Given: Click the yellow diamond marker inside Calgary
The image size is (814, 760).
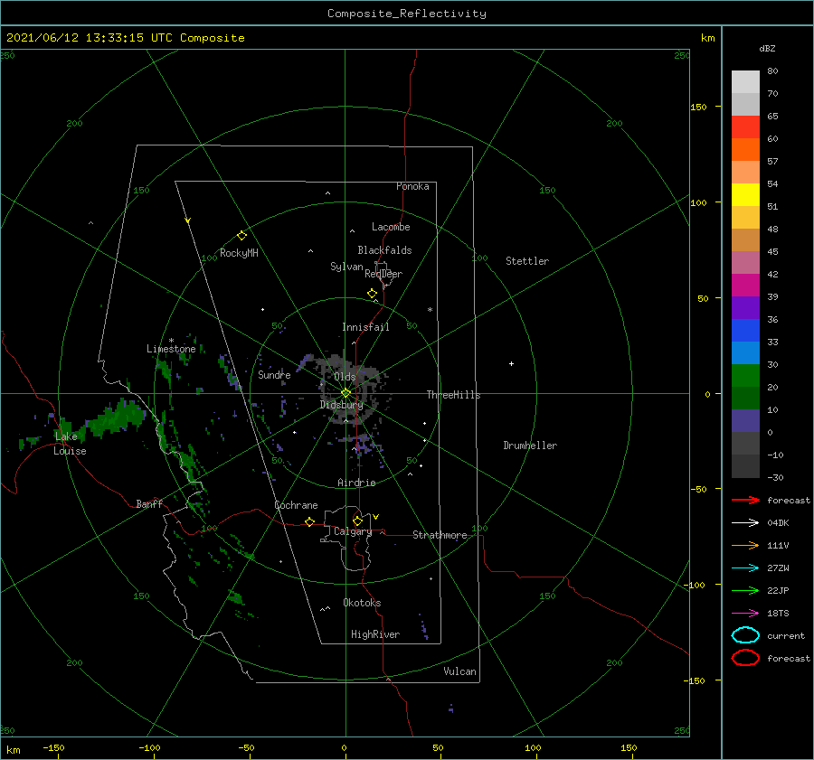Looking at the screenshot, I should 357,521.
